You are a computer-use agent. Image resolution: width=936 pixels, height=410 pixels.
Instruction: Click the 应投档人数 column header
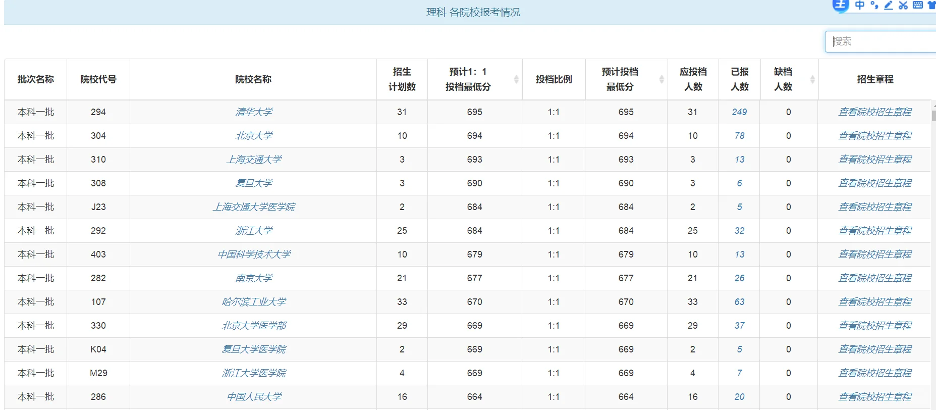click(x=693, y=79)
